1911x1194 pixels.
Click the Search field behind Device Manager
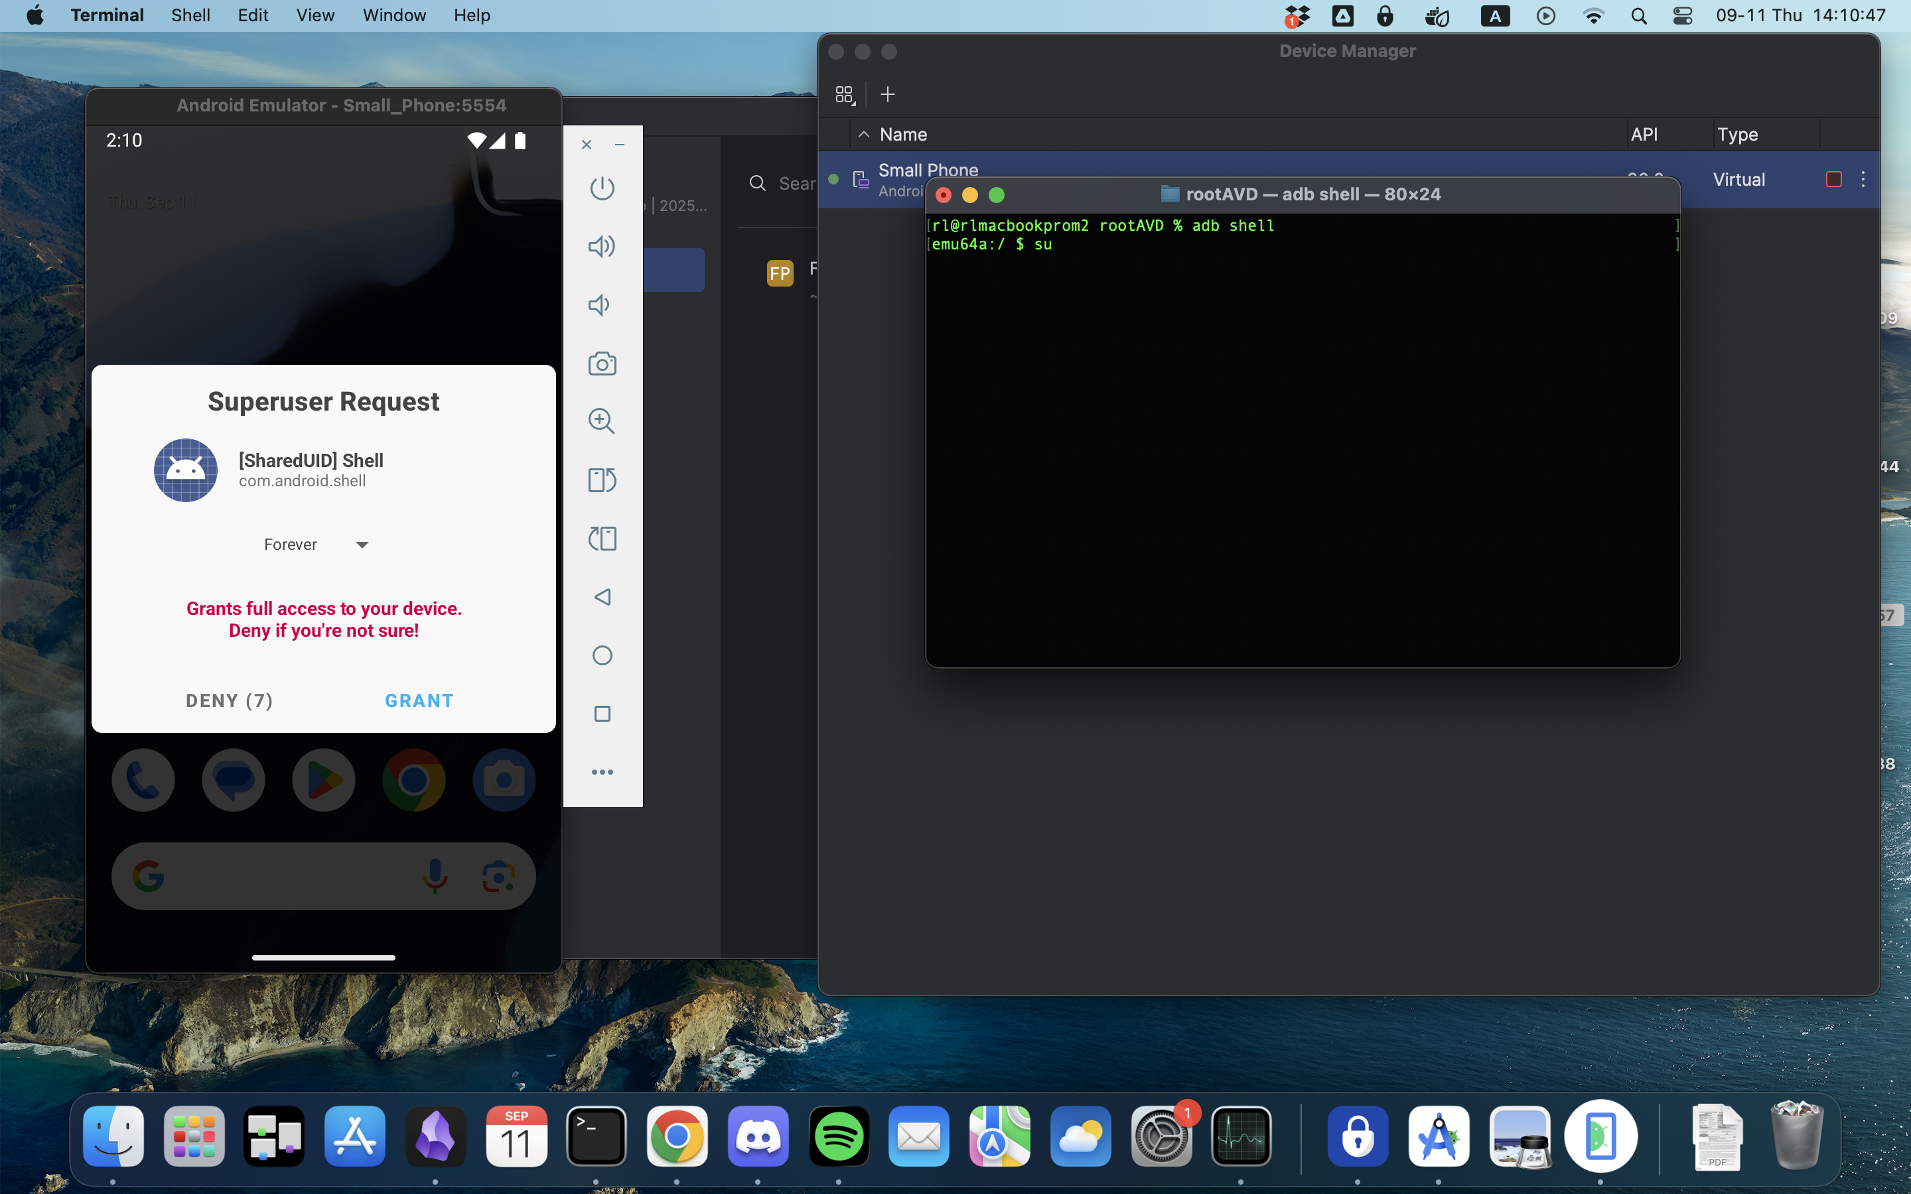[782, 183]
